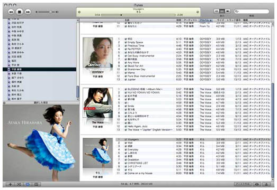Click right arrow icon in now-playing display
This screenshot has width=277, height=190.
coord(198,12)
